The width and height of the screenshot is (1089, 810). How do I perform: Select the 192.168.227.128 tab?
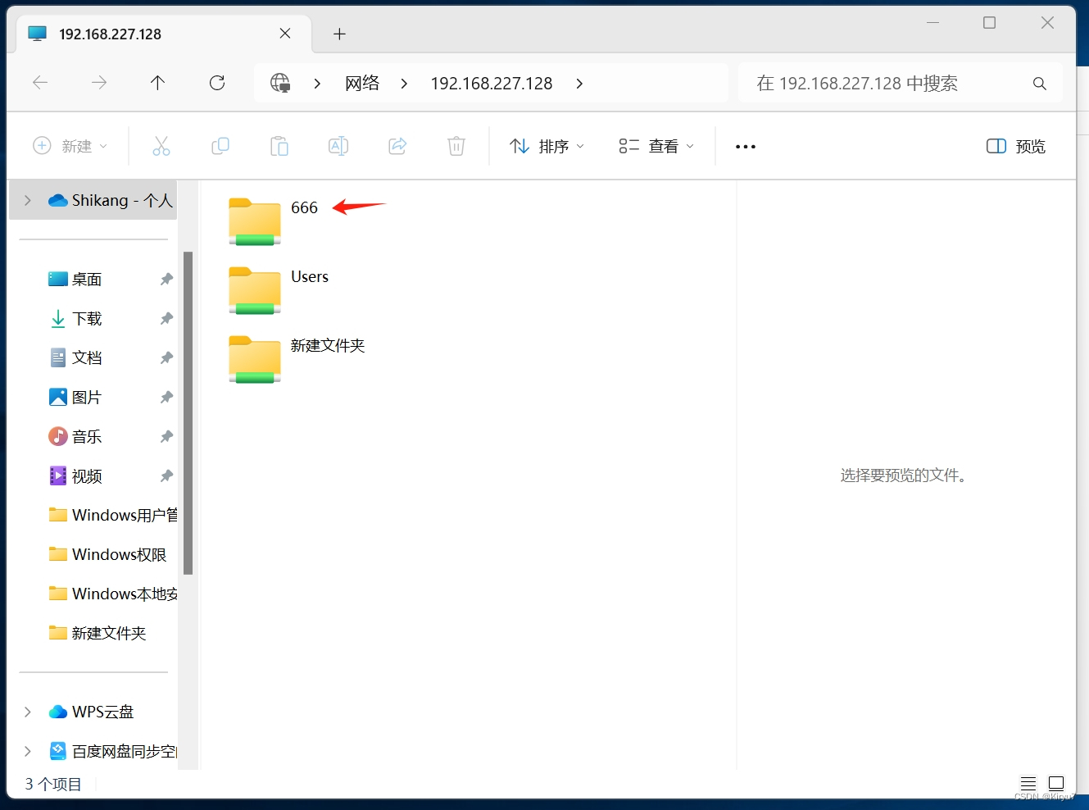coord(163,34)
